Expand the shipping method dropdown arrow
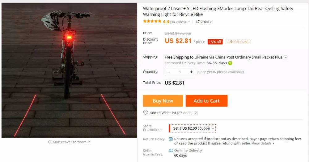 point(286,57)
